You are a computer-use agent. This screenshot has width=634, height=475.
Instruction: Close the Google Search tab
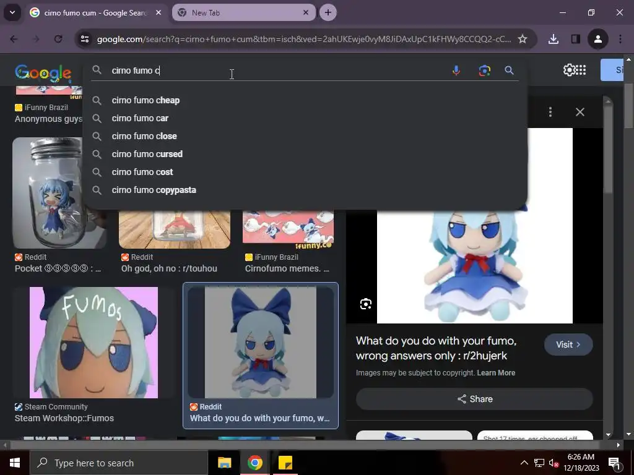(x=158, y=12)
